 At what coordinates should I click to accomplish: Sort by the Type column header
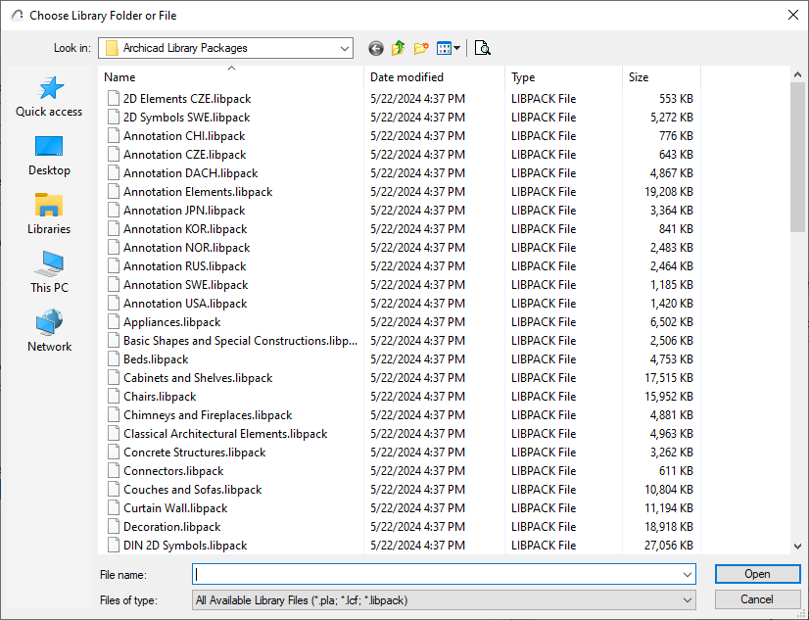(563, 76)
